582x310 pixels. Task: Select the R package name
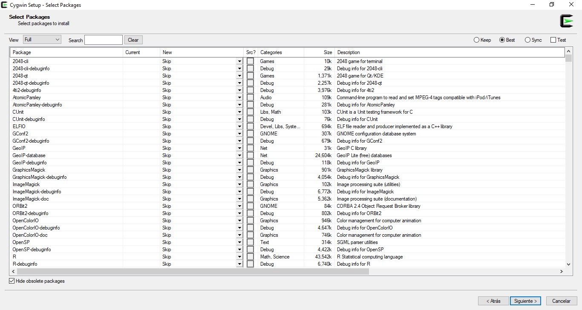pos(14,257)
